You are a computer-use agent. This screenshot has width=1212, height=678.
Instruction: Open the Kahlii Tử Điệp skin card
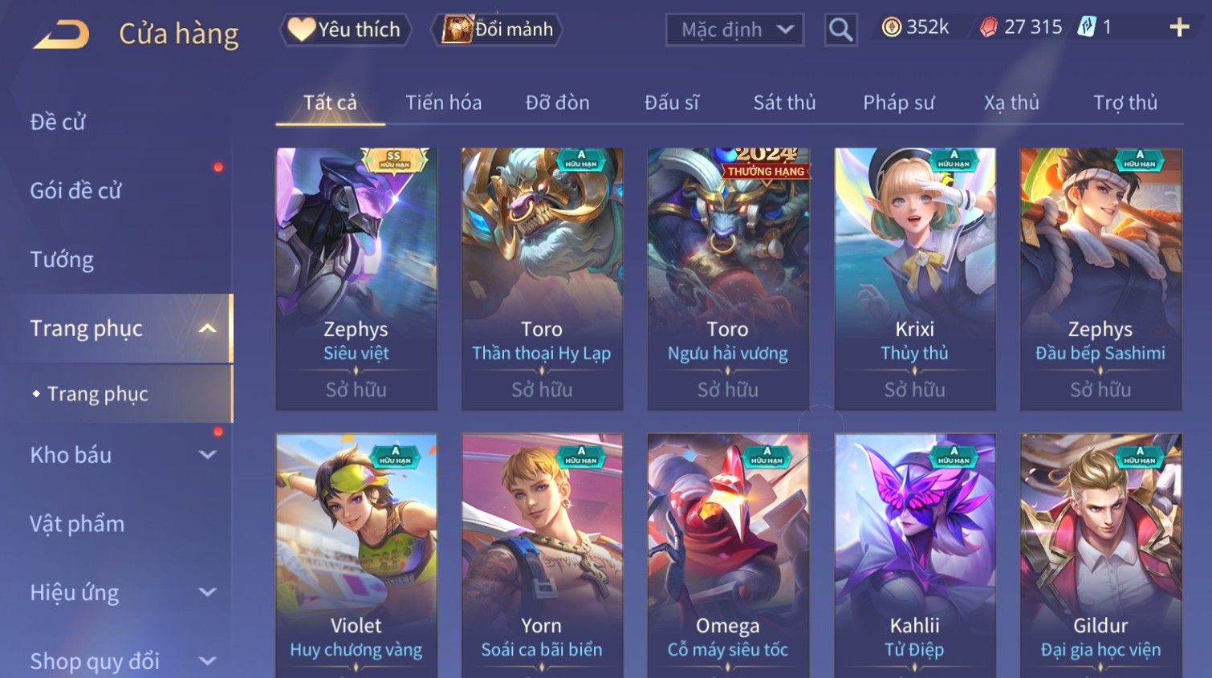point(915,555)
